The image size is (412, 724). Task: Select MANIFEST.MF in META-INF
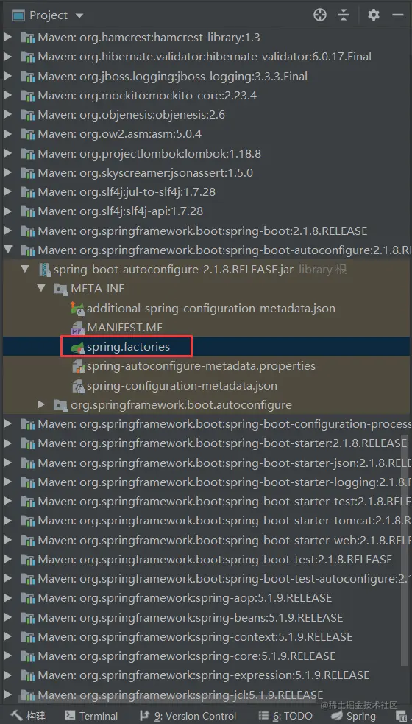pyautogui.click(x=124, y=327)
